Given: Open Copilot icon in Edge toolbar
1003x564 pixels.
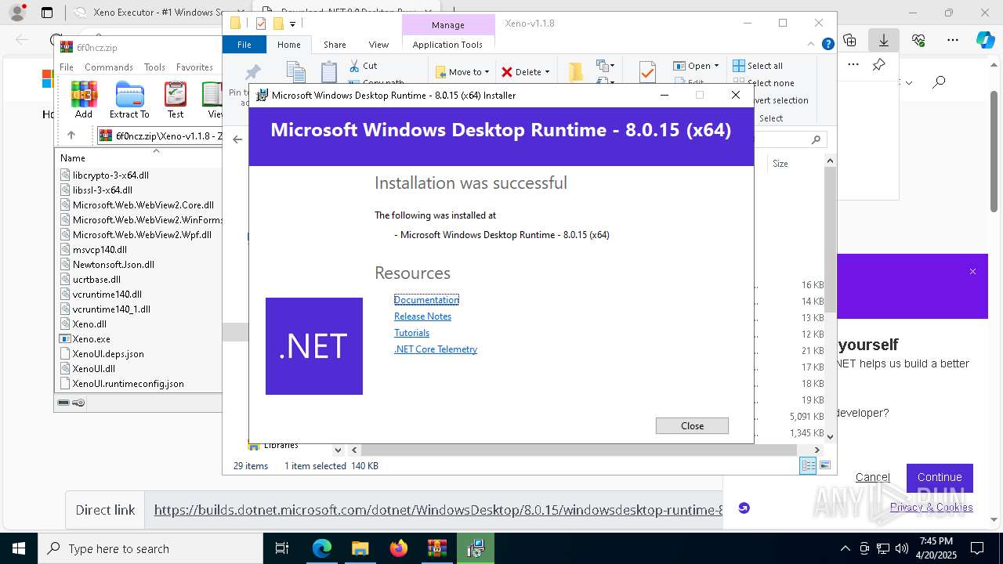Looking at the screenshot, I should point(985,40).
